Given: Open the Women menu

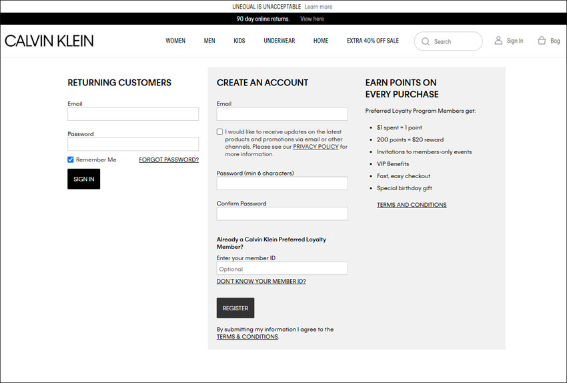Looking at the screenshot, I should (x=175, y=41).
